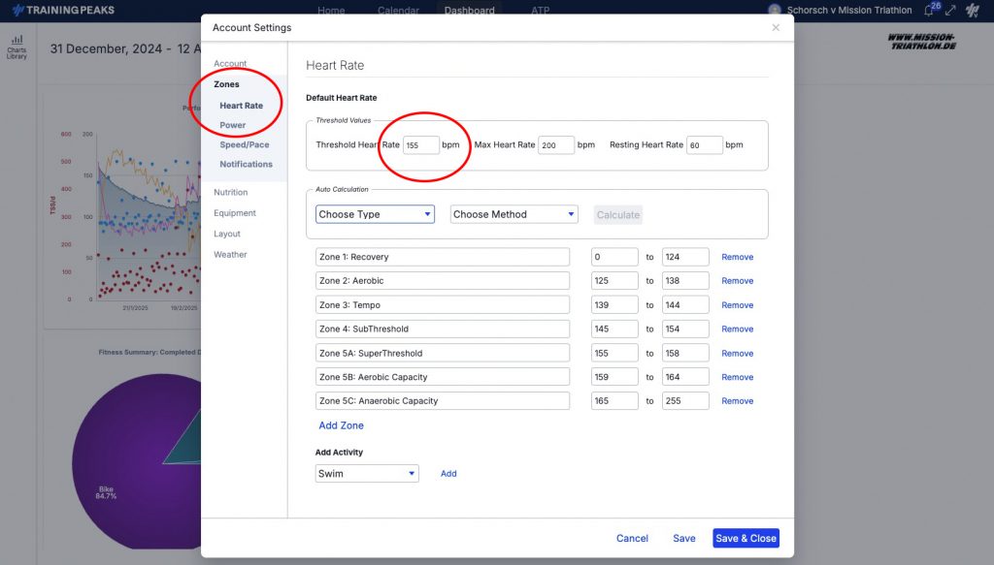Viewport: 994px width, 565px height.
Task: Select Power under Zones
Action: click(233, 125)
